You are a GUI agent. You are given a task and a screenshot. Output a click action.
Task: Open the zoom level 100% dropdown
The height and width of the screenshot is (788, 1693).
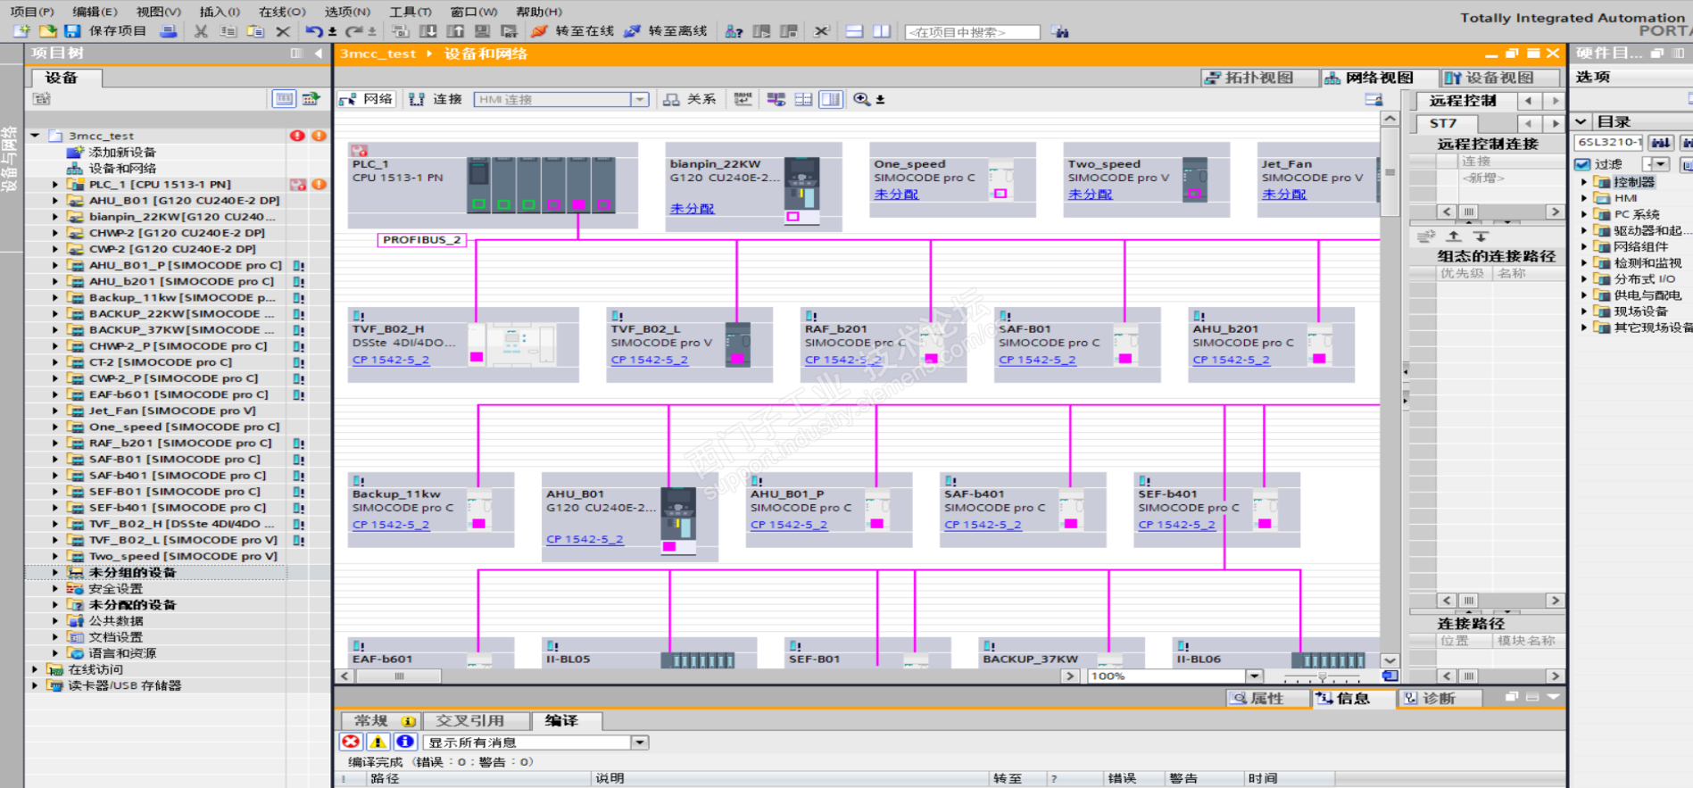(x=1255, y=676)
